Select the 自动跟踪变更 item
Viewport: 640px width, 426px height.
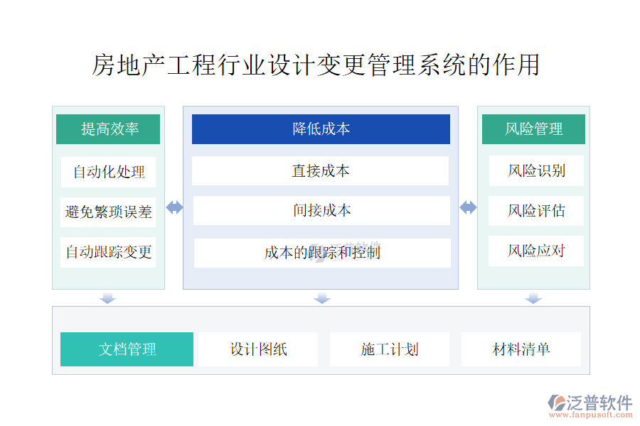tap(108, 252)
